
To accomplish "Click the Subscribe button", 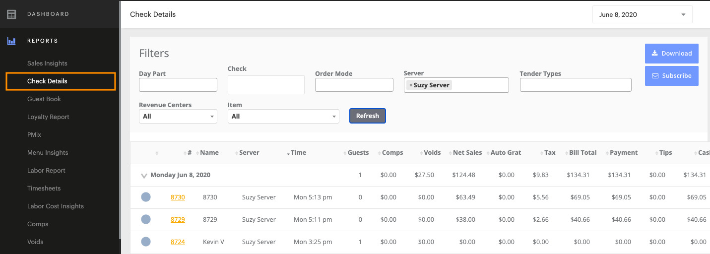I will coord(672,76).
